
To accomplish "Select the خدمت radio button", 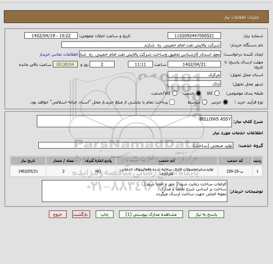I will [x=199, y=93].
